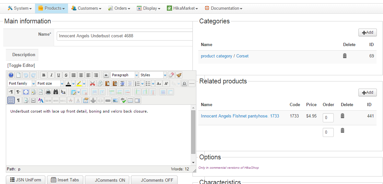The image size is (383, 184).
Task: Click the anchor icon in editor
Action: [93, 100]
